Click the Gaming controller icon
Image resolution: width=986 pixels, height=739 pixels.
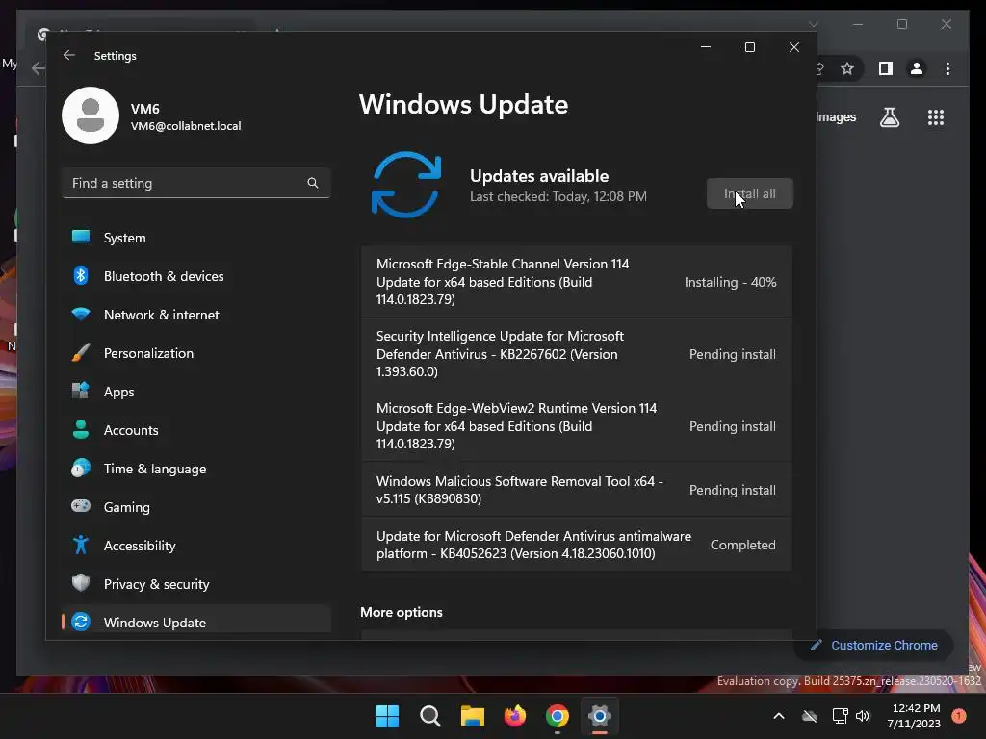coord(81,506)
